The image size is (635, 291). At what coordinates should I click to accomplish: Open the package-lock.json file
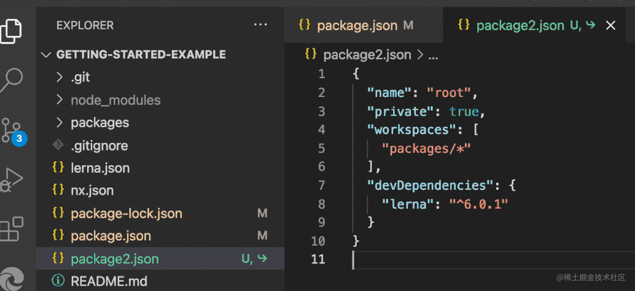[126, 213]
